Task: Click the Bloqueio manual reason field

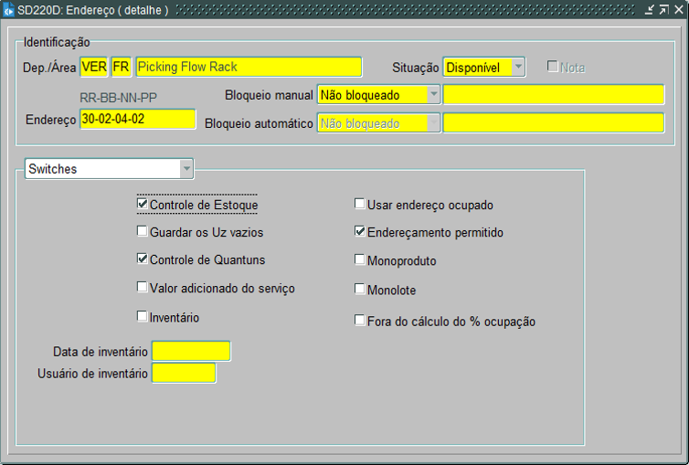Action: point(554,94)
